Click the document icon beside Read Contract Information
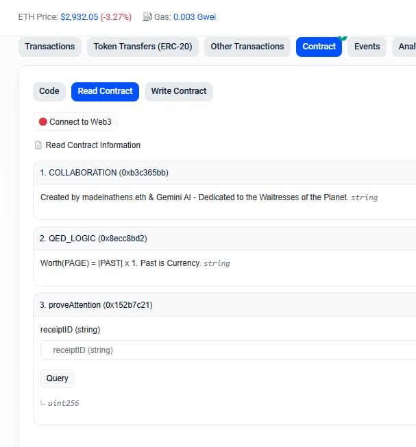The height and width of the screenshot is (447, 416). click(x=38, y=145)
